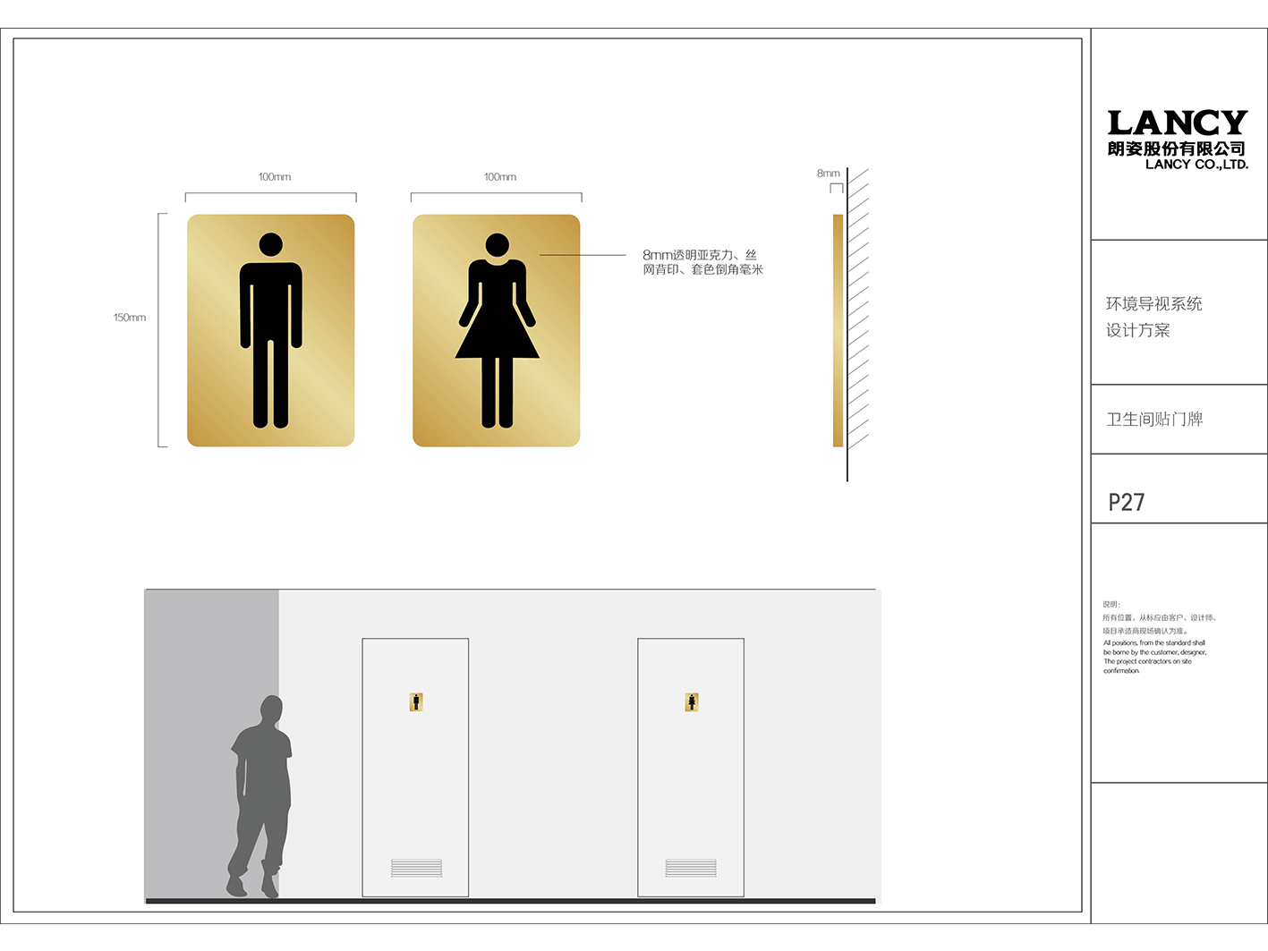The height and width of the screenshot is (951, 1268).
Task: Click the large female restroom sign figure
Action: click(497, 330)
